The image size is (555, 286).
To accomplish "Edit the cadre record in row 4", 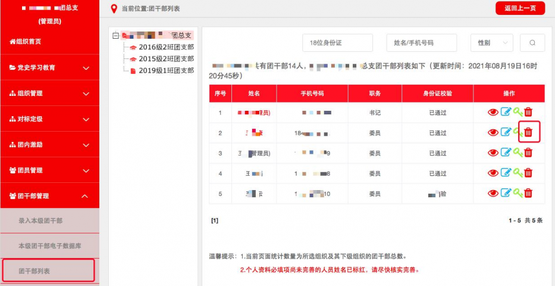I will pos(506,173).
